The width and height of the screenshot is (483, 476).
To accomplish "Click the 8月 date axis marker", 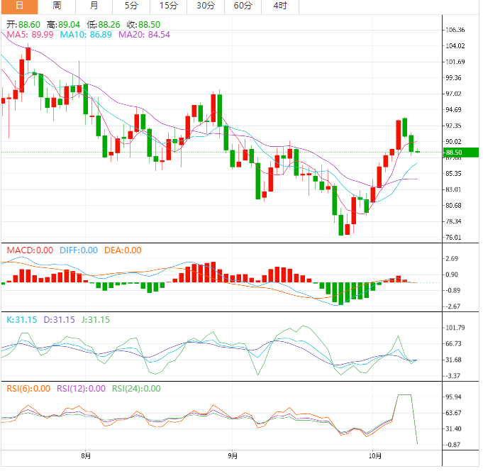I will (x=86, y=455).
